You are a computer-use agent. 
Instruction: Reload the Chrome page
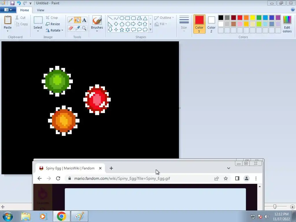tap(58, 178)
